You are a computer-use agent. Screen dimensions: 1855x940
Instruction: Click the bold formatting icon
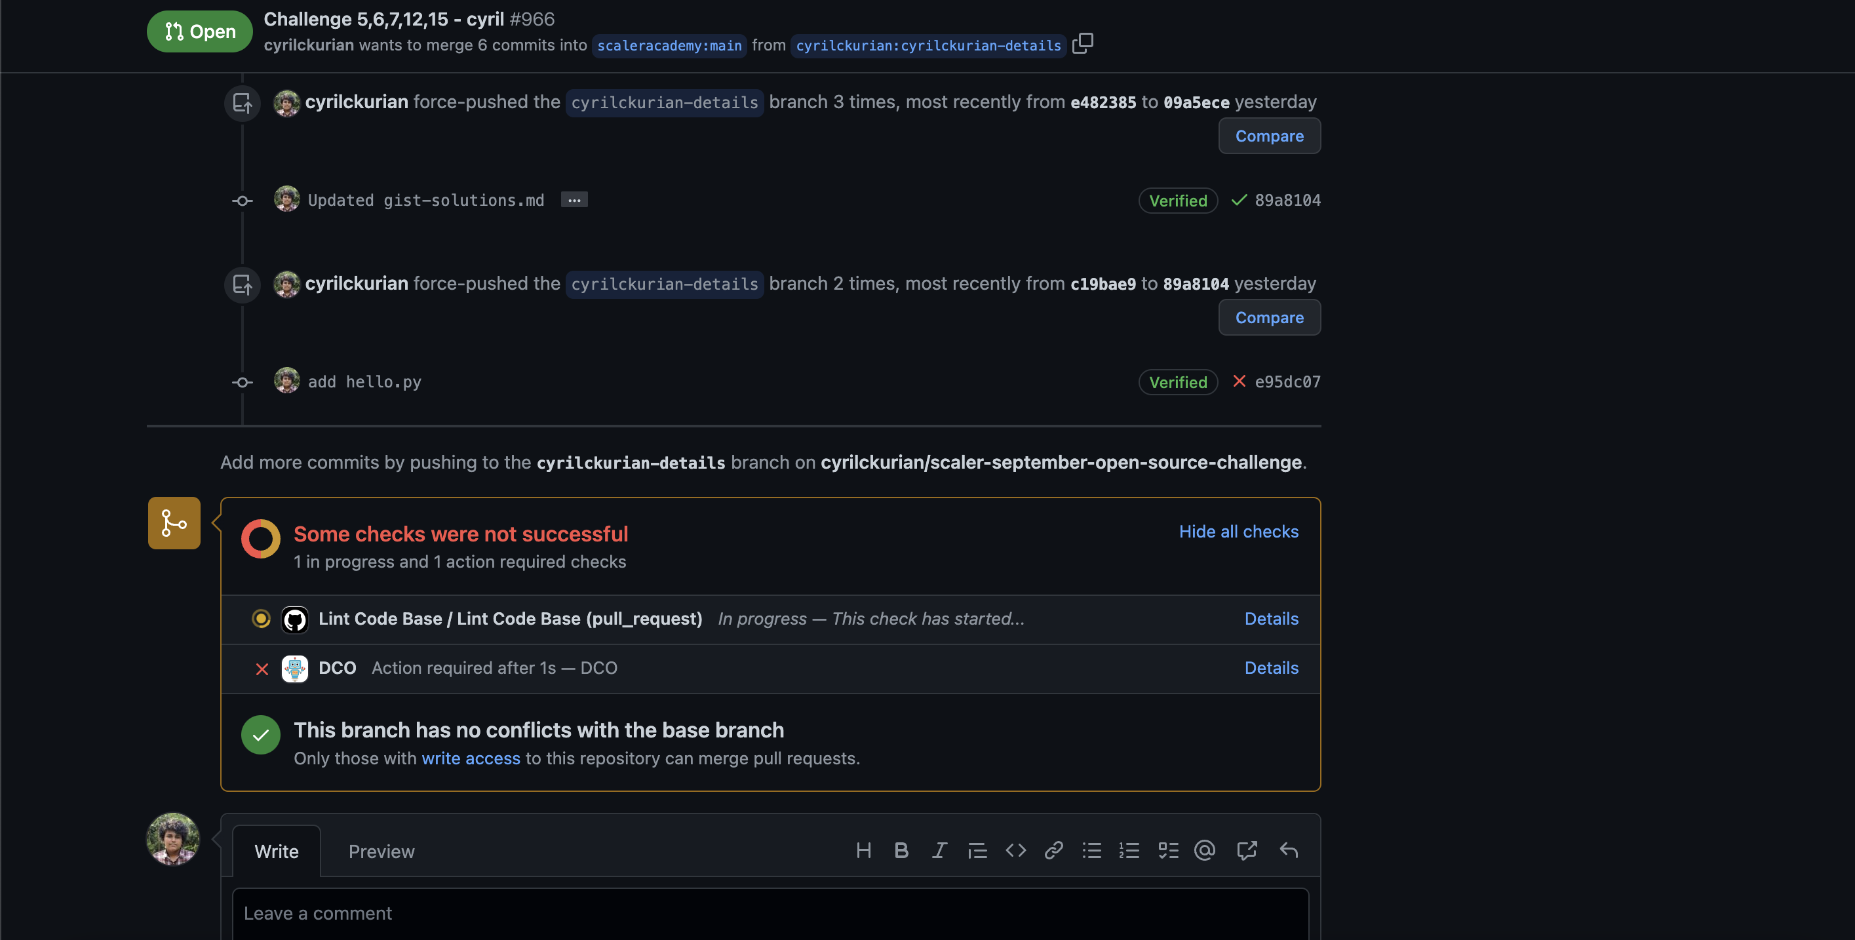(x=901, y=850)
